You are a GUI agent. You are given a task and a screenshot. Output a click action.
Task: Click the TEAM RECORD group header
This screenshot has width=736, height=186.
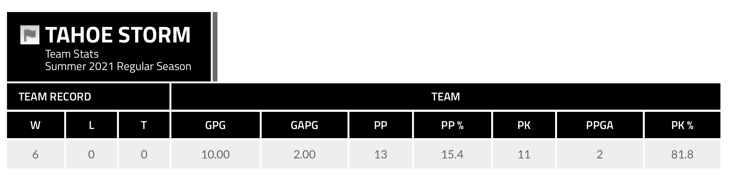pos(55,97)
